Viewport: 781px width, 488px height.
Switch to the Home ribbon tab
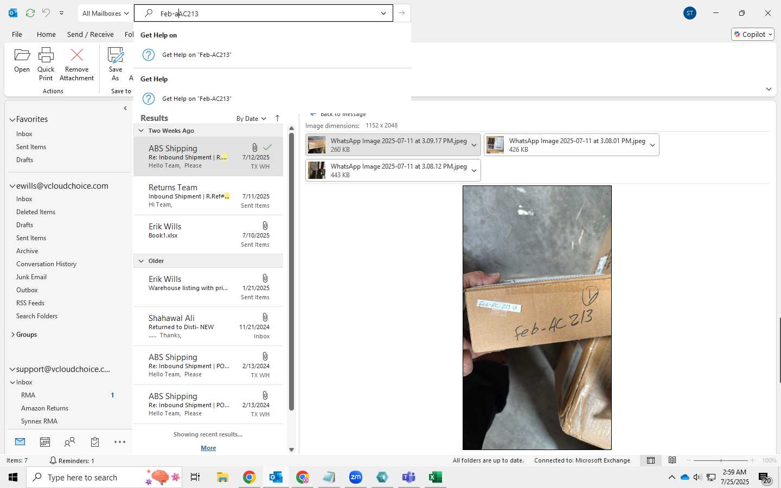click(x=46, y=34)
